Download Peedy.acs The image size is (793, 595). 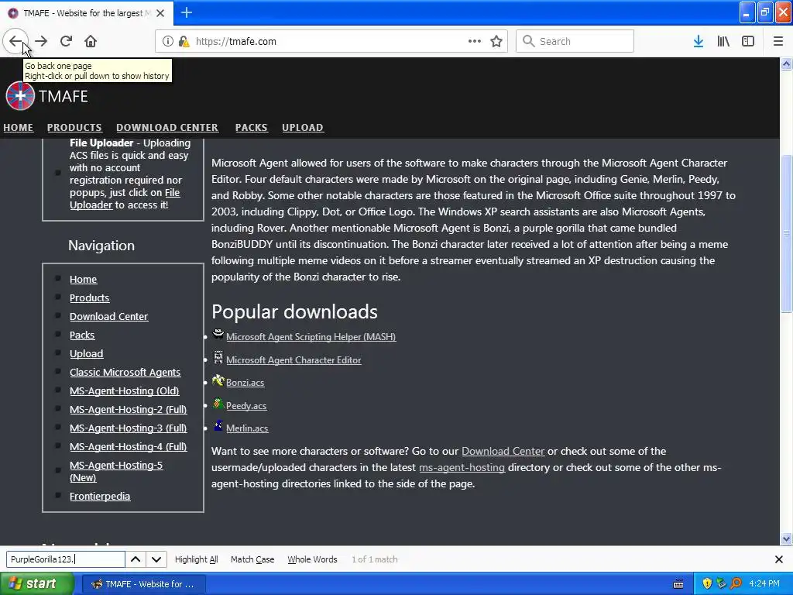[246, 406]
